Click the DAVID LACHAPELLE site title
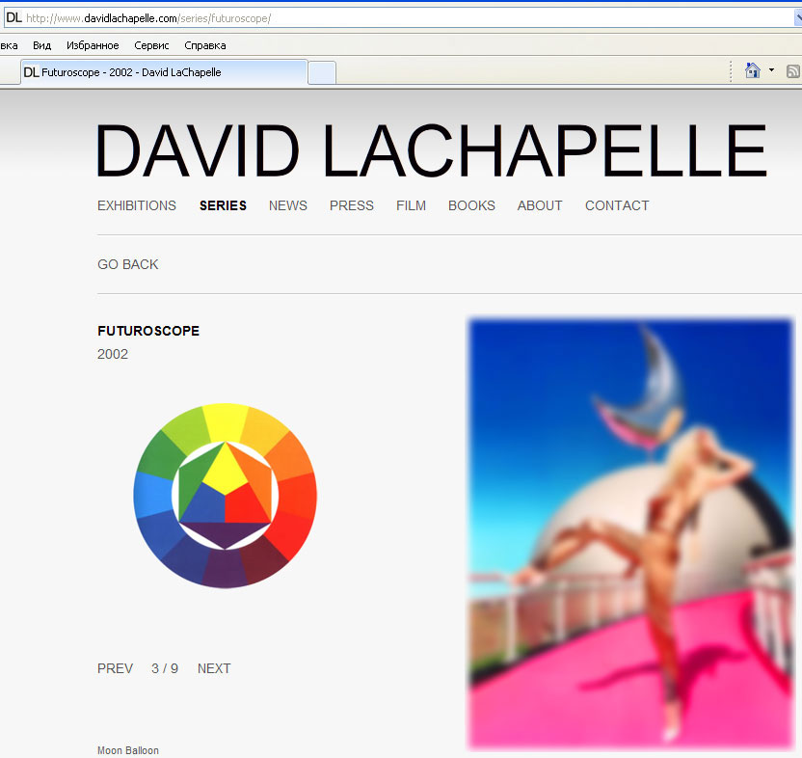The image size is (802, 758). pyautogui.click(x=432, y=151)
